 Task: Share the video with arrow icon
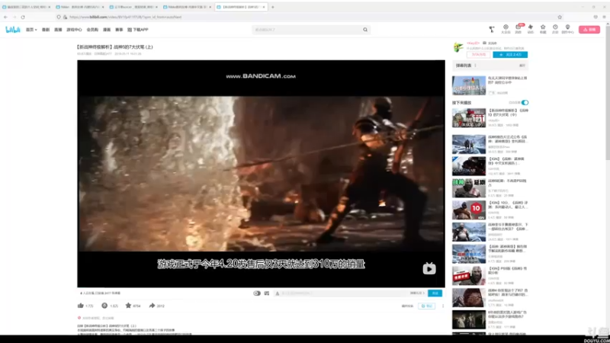(152, 306)
